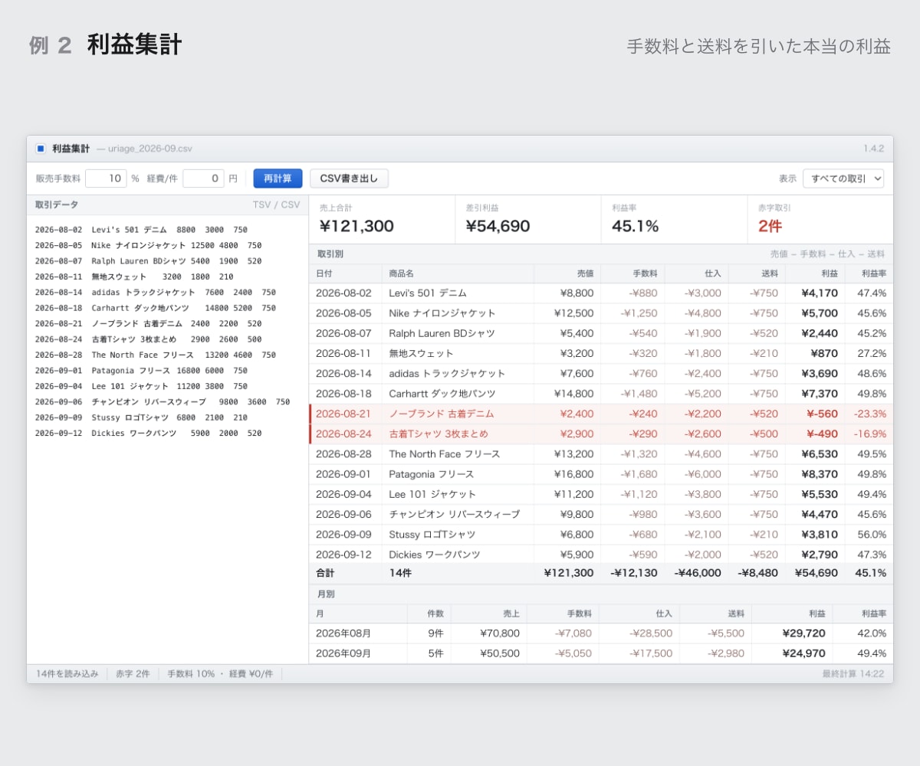Click the 14件を読み込み status bar entry

(x=67, y=674)
